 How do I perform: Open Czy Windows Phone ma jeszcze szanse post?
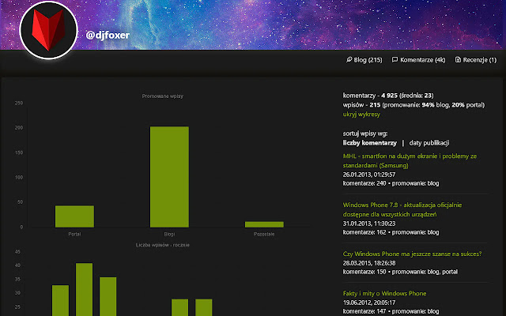click(x=412, y=254)
